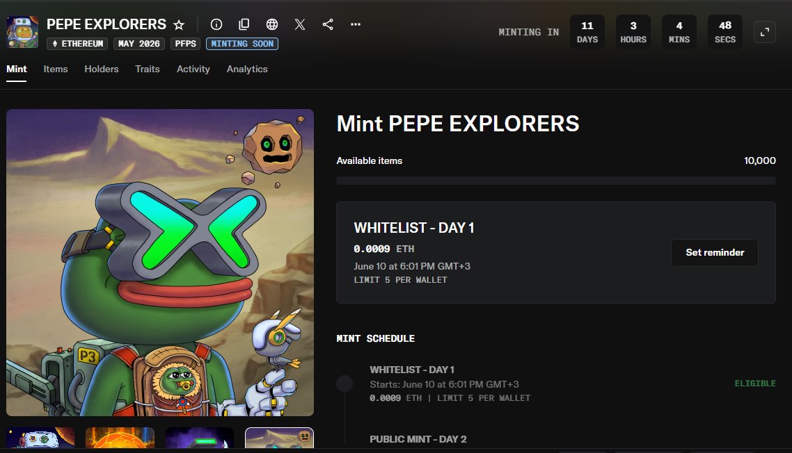This screenshot has height=453, width=792.
Task: Click the PFPS category badge
Action: coord(185,44)
